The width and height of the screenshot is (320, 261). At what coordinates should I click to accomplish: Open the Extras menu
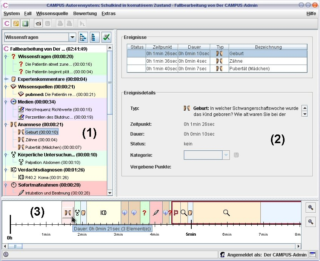click(x=109, y=14)
